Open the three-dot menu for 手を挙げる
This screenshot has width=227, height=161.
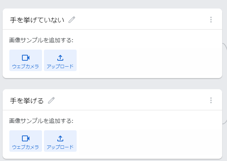211,100
